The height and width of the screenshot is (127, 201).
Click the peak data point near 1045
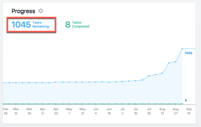pyautogui.click(x=182, y=49)
